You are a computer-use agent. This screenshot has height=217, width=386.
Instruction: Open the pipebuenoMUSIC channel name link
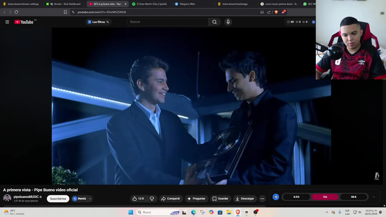26,197
